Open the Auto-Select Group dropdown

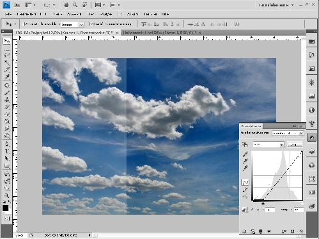72,24
